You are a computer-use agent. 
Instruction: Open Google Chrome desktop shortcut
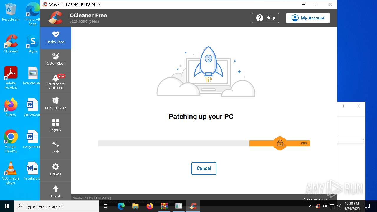(11, 141)
